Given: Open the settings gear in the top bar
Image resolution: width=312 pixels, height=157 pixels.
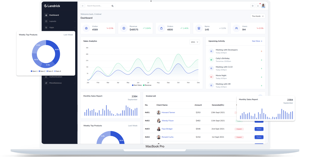Looking at the screenshot, I should (252, 6).
